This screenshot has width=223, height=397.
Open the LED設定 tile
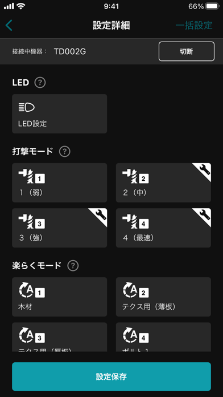pyautogui.click(x=60, y=114)
